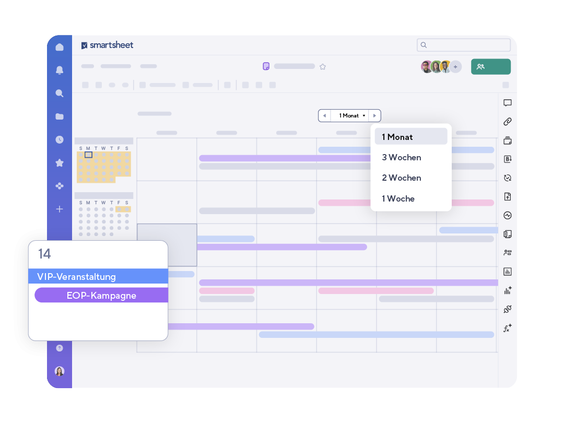Favorite the sheet with the star icon
The width and height of the screenshot is (564, 423).
point(323,66)
